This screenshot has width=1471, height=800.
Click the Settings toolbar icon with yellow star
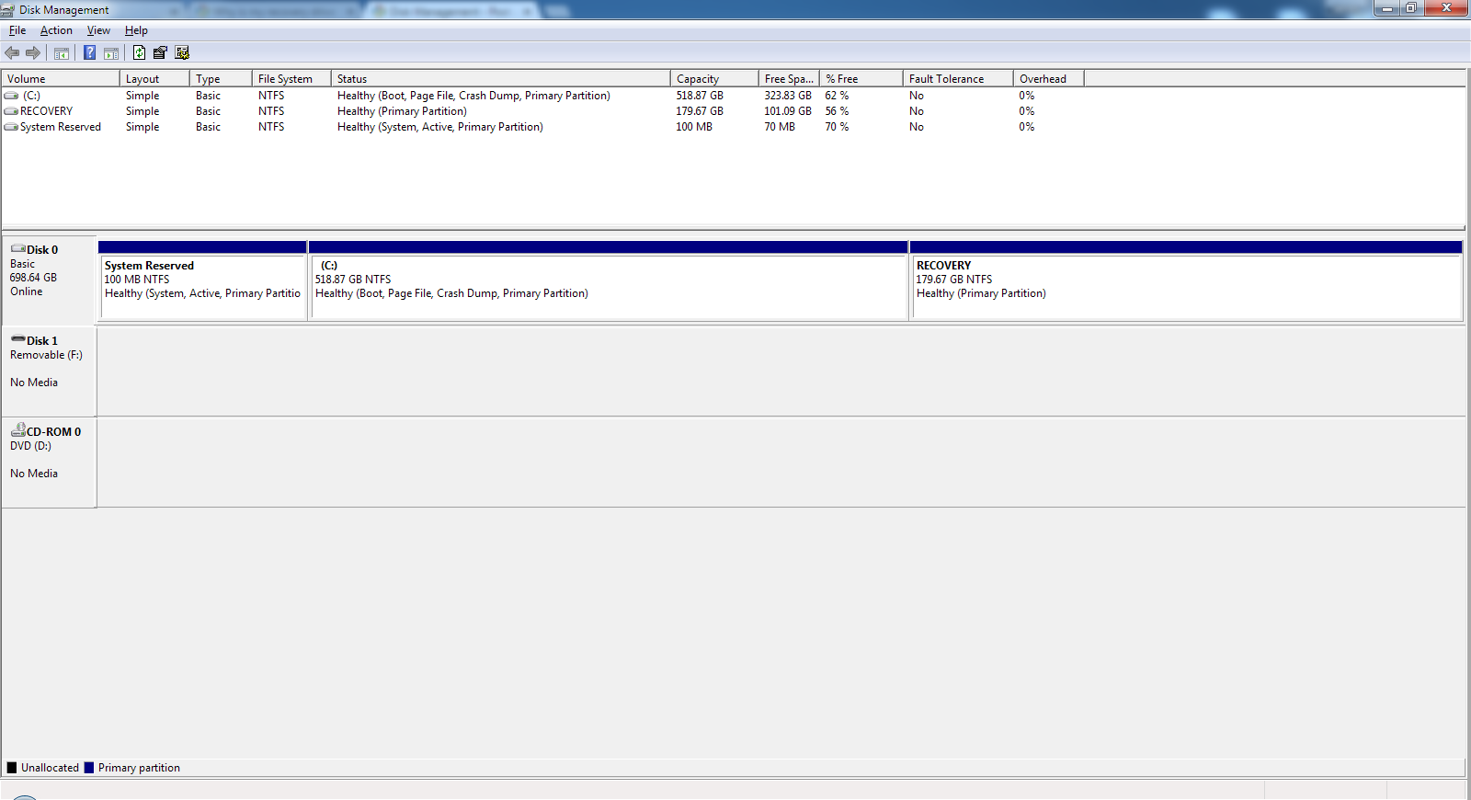click(x=182, y=53)
